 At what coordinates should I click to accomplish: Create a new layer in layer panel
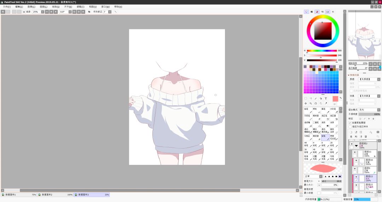[x=351, y=132]
